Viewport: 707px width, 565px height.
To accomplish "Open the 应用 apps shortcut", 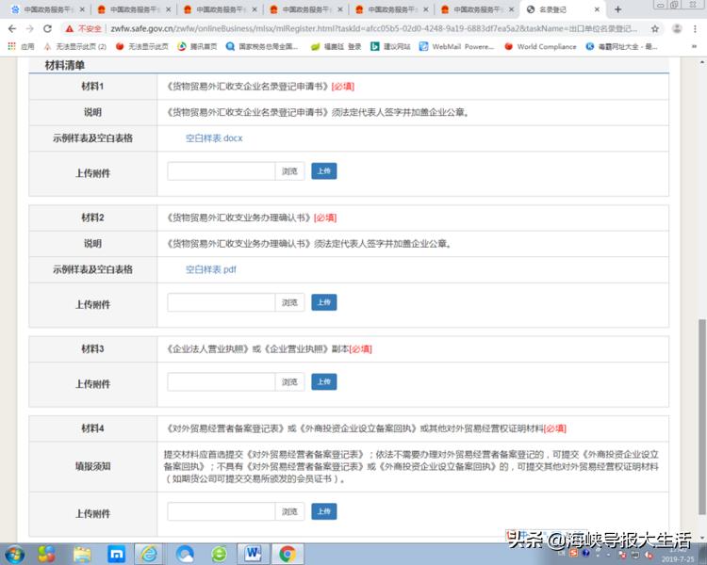I will pyautogui.click(x=21, y=46).
